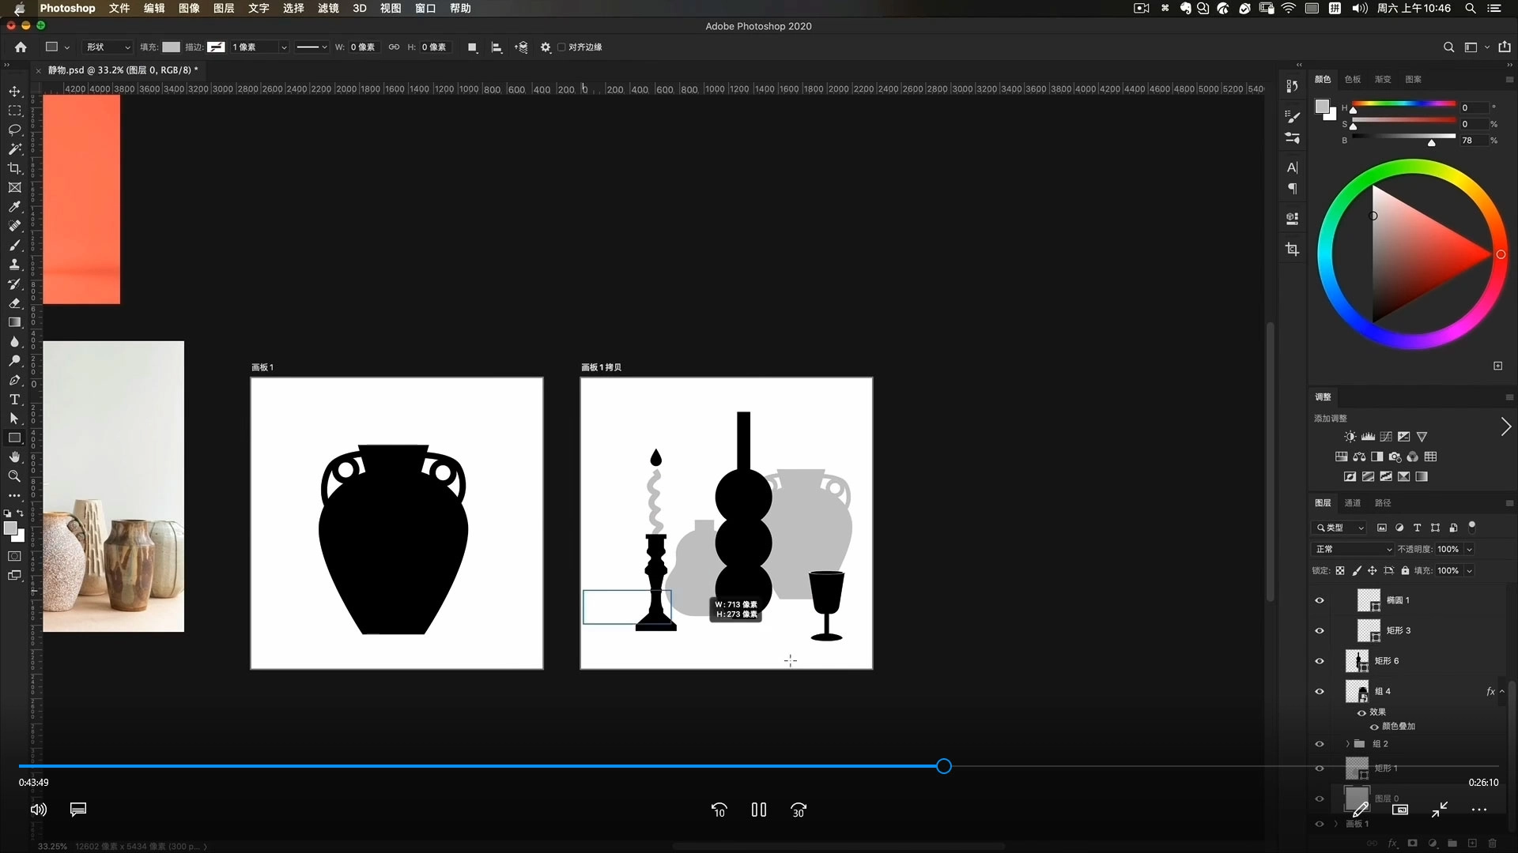Switch to the 通道 tab
Viewport: 1518px width, 853px height.
click(1353, 503)
